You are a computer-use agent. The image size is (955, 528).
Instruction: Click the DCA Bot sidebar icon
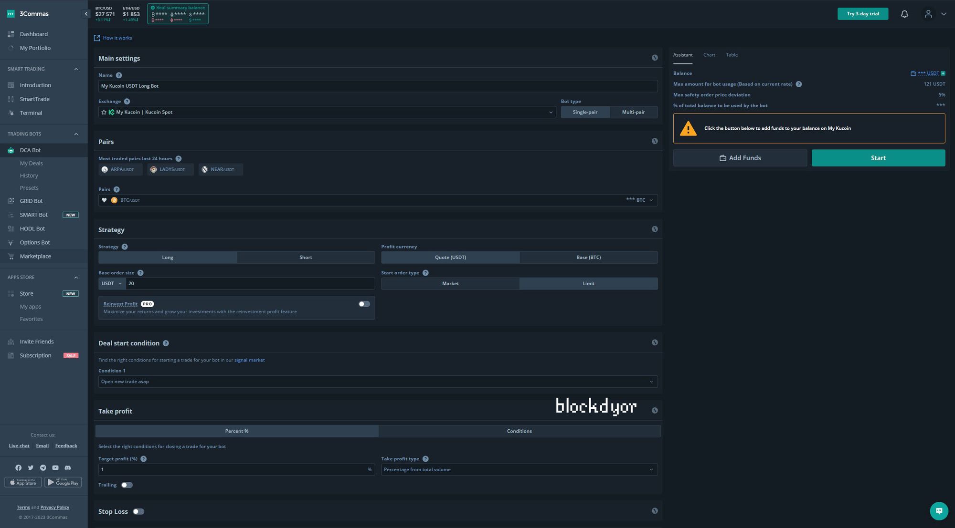[x=10, y=150]
